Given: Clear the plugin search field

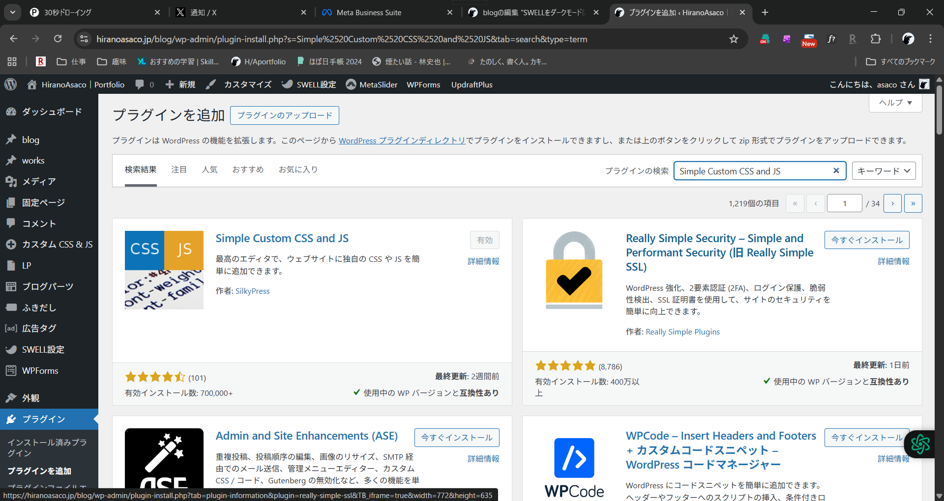Looking at the screenshot, I should pos(836,170).
